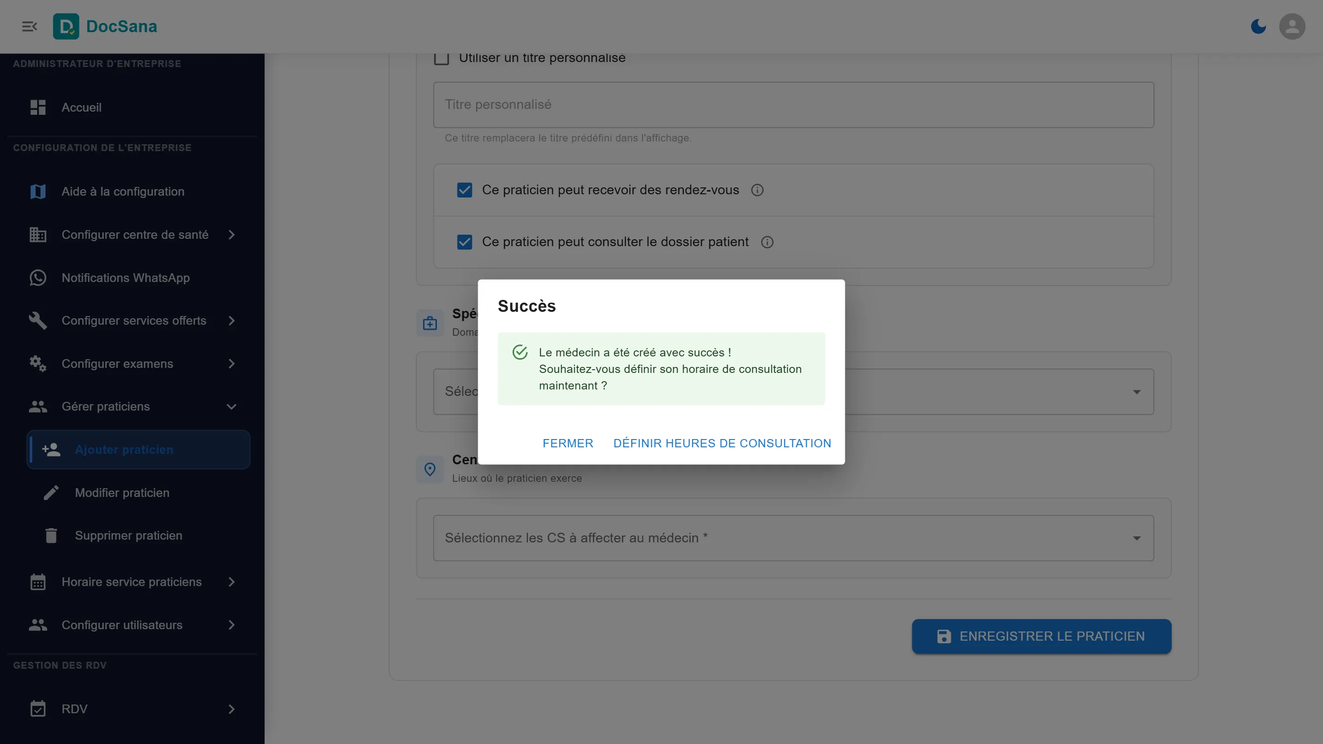
Task: Expand Horaire service praticiens chevron
Action: pos(232,582)
